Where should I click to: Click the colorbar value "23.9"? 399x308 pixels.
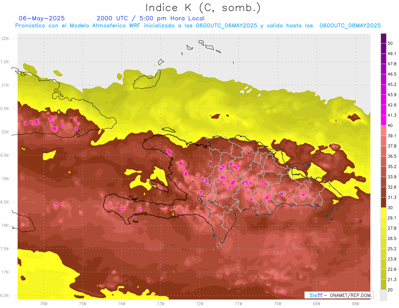392,259
